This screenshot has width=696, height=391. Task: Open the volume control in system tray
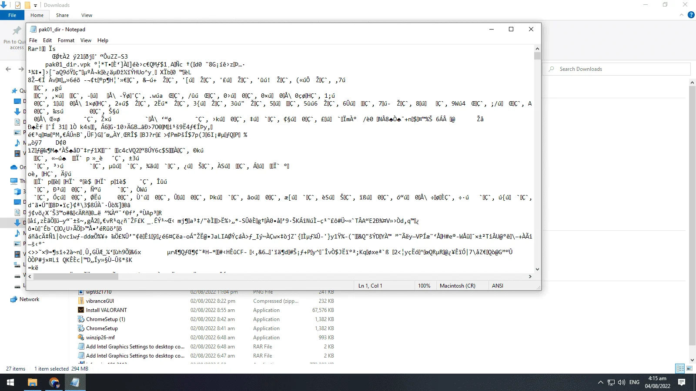coord(622,382)
